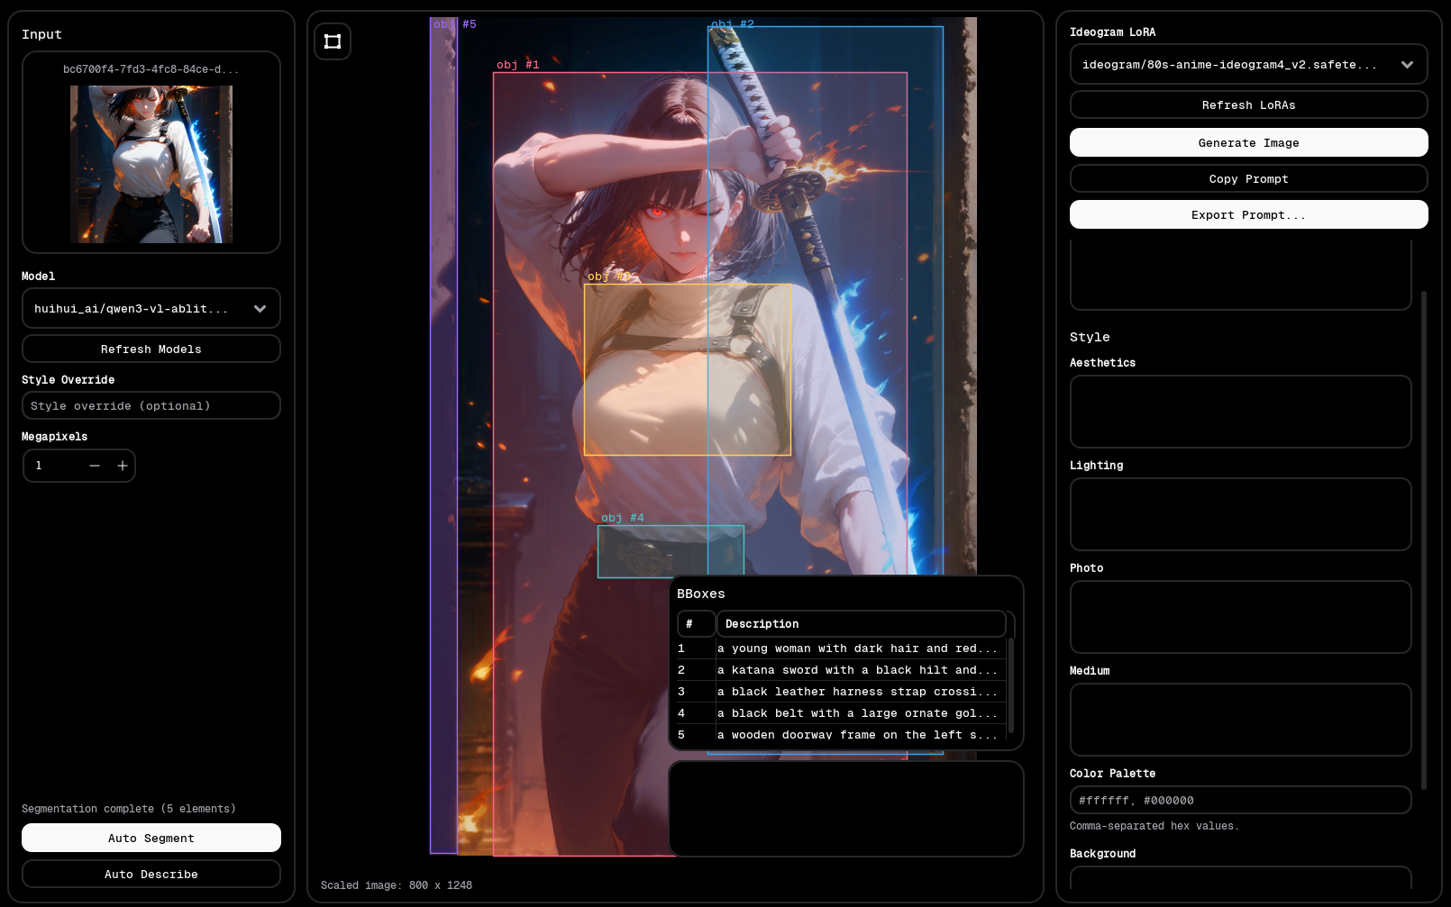
Task: Click the text area above the Style heading
Action: [x=1240, y=276]
